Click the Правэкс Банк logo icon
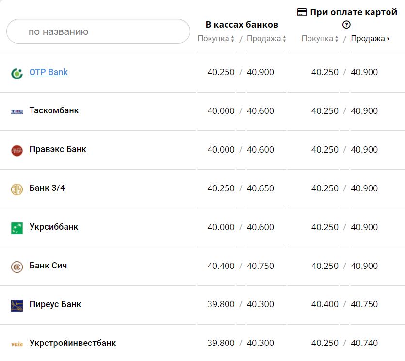Viewport: 405px width, 361px height. point(17,150)
